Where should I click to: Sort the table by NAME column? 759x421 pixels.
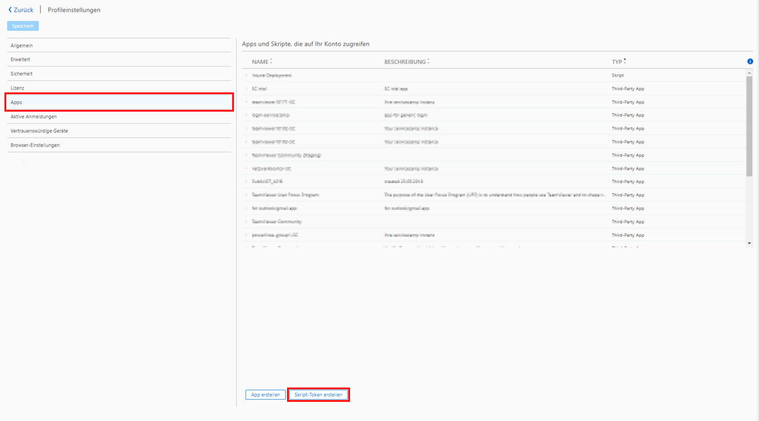coord(261,62)
